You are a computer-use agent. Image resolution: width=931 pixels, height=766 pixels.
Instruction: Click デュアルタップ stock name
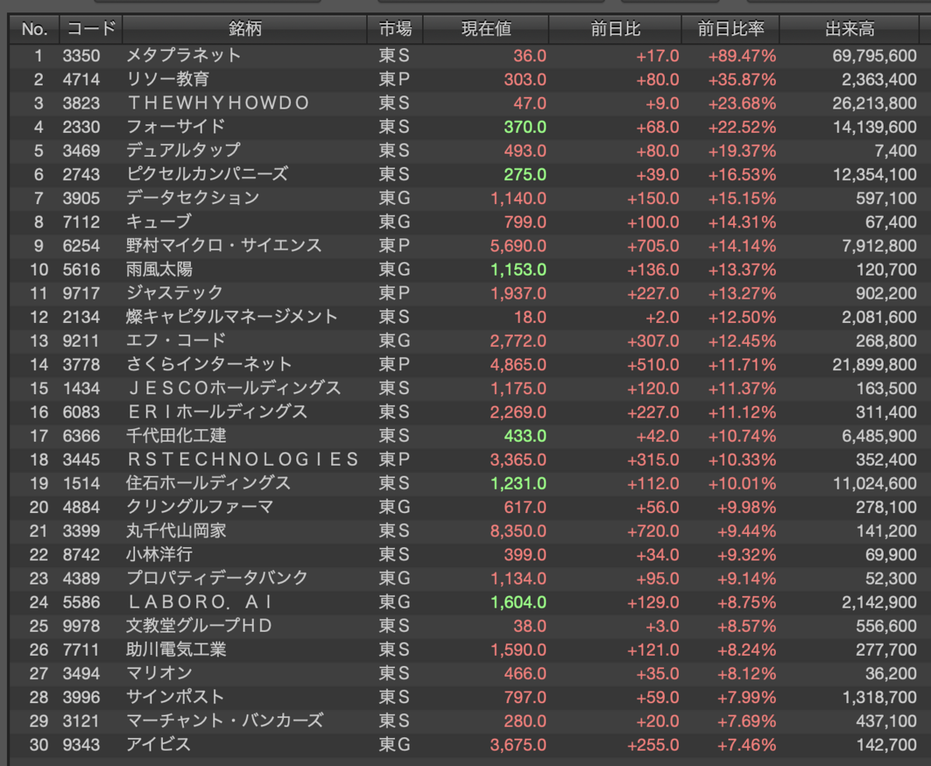point(183,151)
